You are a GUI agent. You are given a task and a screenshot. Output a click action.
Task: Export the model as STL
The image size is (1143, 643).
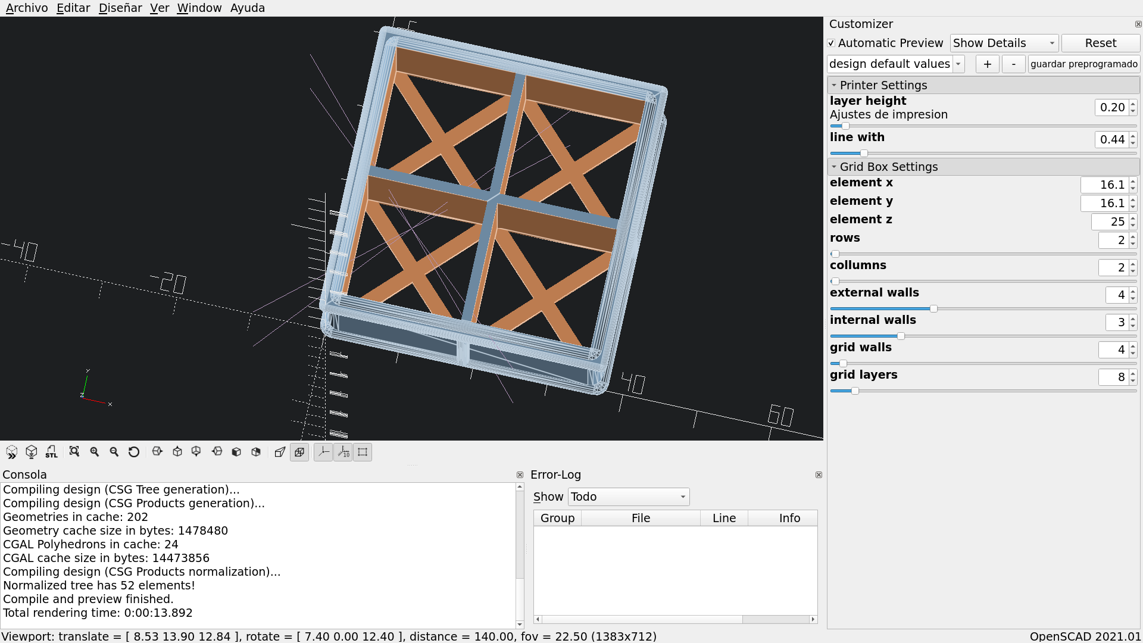pyautogui.click(x=51, y=452)
